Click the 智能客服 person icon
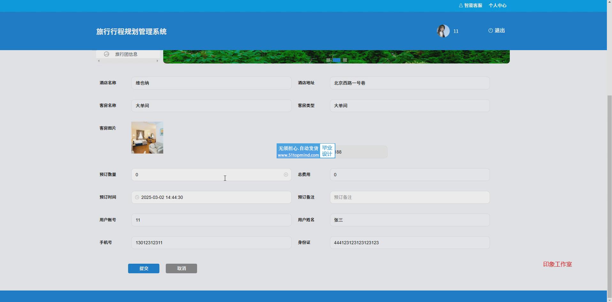Image resolution: width=612 pixels, height=302 pixels. point(461,5)
